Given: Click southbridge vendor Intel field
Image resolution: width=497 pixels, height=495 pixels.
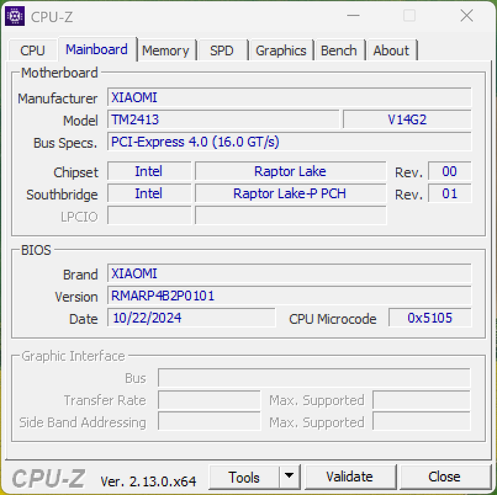Looking at the screenshot, I should pos(149,193).
